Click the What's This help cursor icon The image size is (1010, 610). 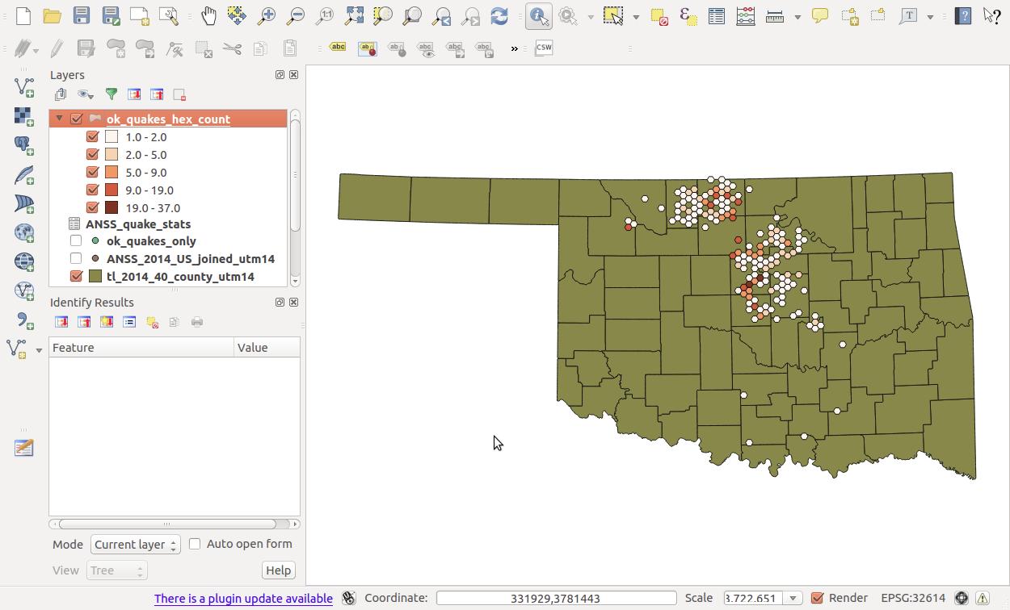pos(991,15)
